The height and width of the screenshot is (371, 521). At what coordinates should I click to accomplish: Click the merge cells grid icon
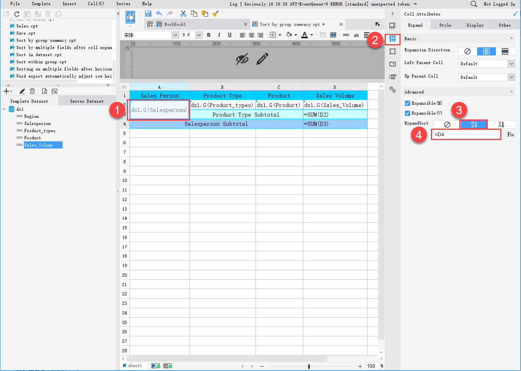pos(333,35)
